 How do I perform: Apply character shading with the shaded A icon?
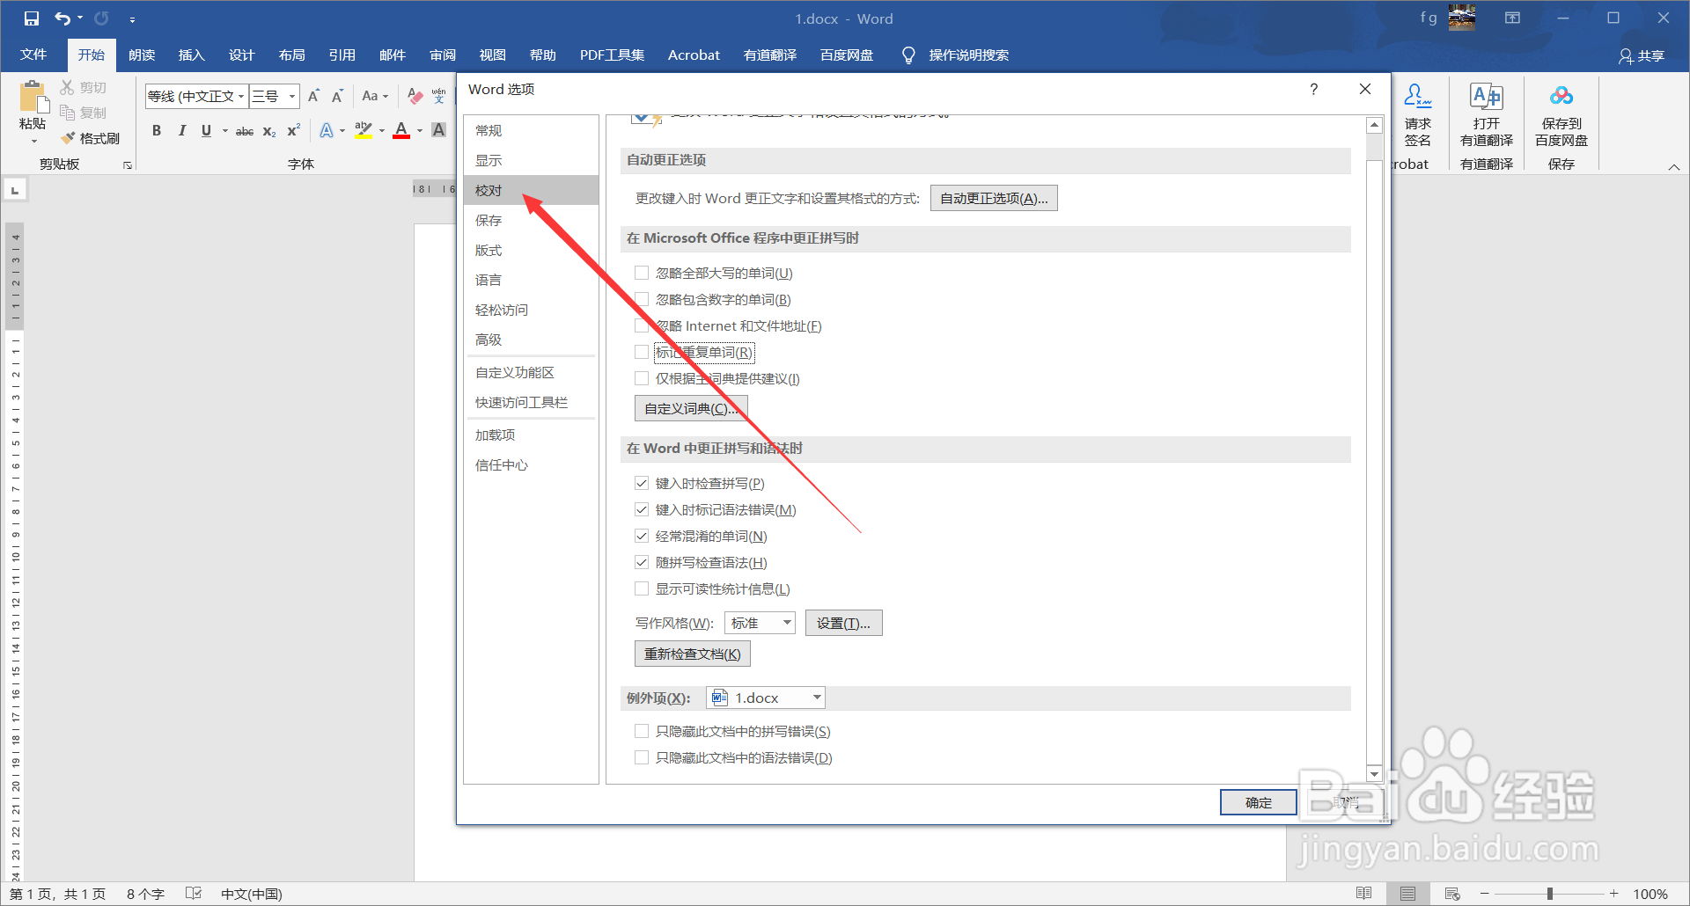(438, 130)
